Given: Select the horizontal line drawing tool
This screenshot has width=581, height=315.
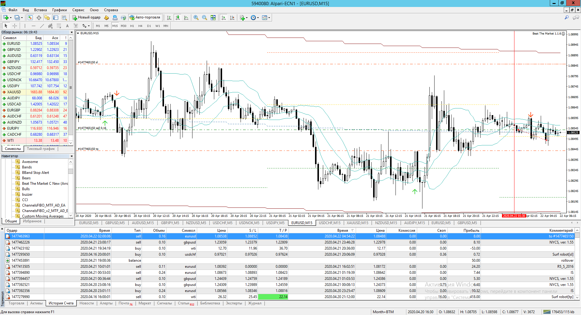Looking at the screenshot, I should 33,26.
